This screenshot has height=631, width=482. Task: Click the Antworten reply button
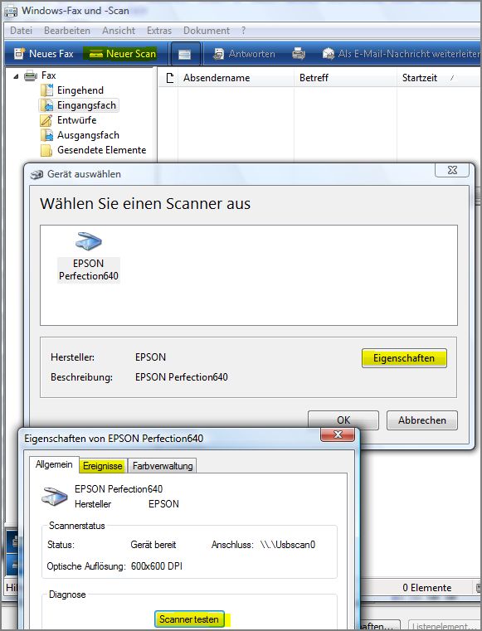(x=244, y=54)
